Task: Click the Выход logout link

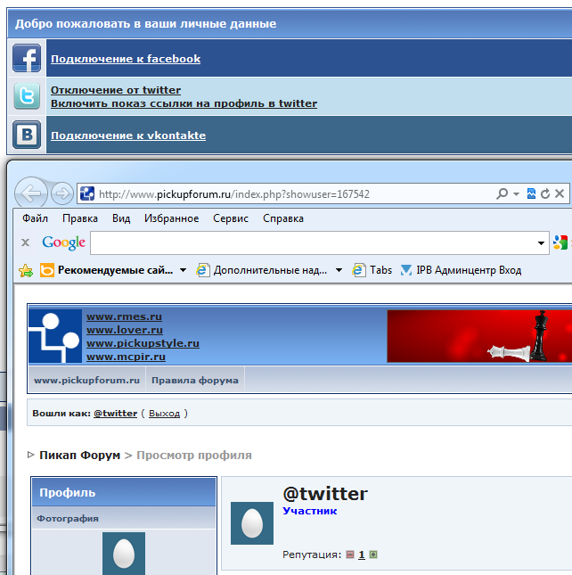Action: click(164, 414)
